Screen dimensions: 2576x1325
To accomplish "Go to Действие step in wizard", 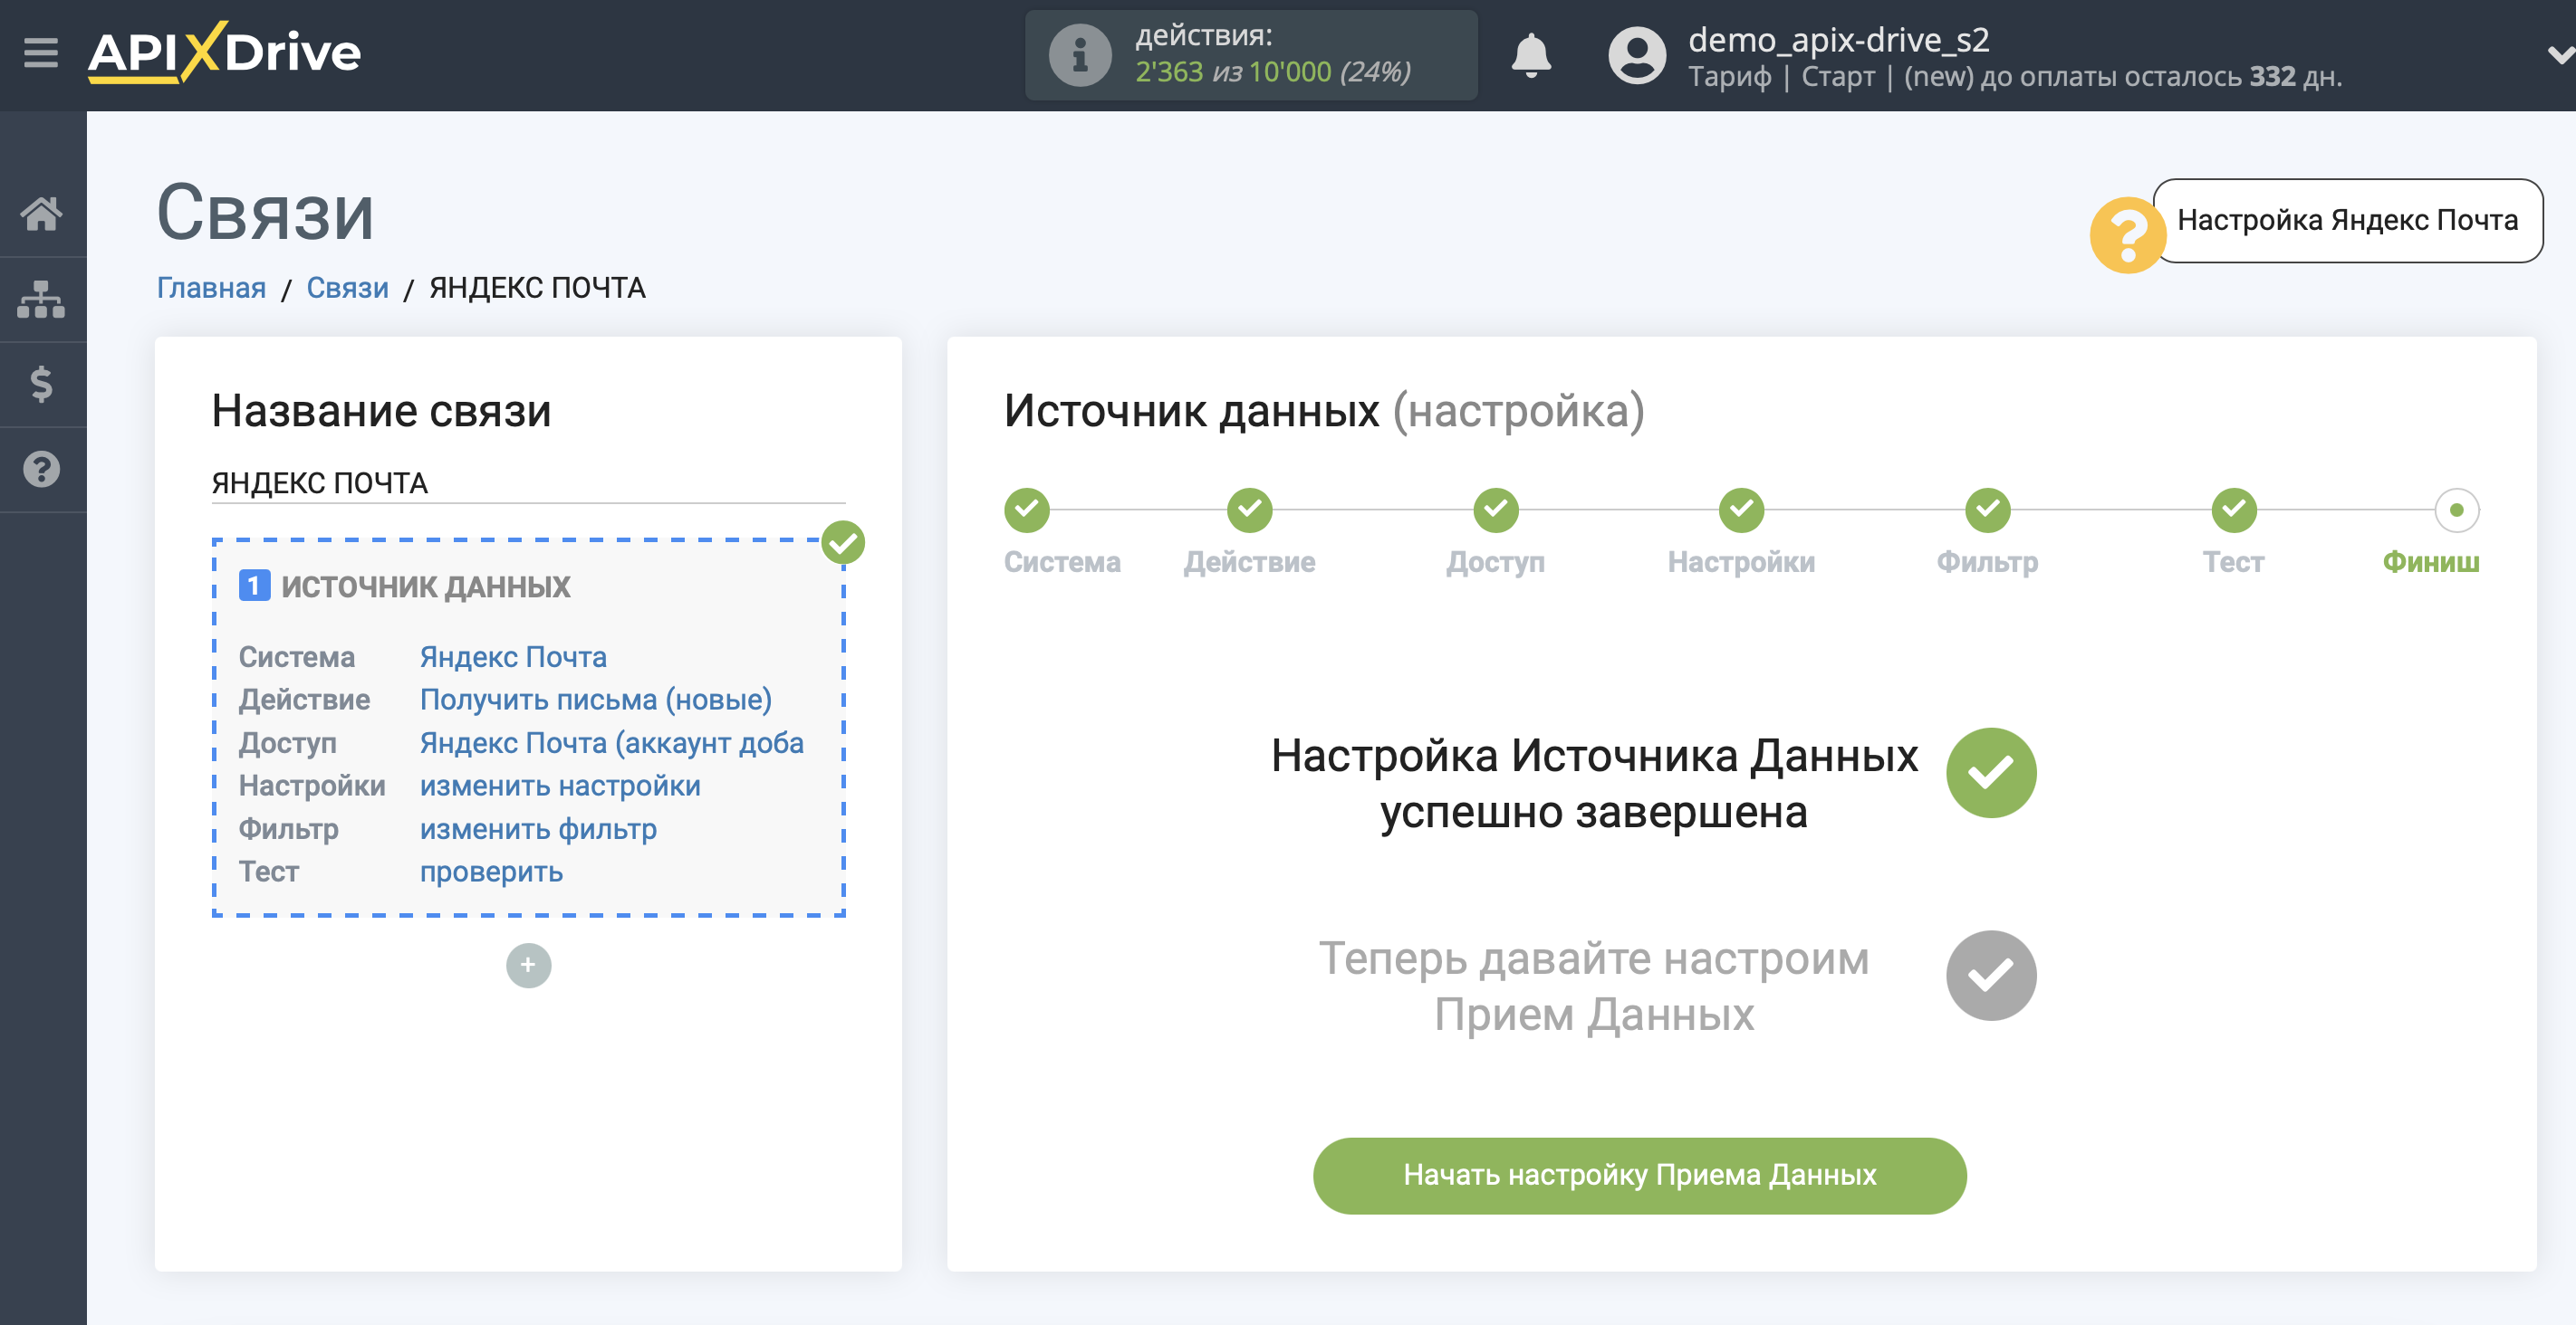I will click(x=1249, y=561).
